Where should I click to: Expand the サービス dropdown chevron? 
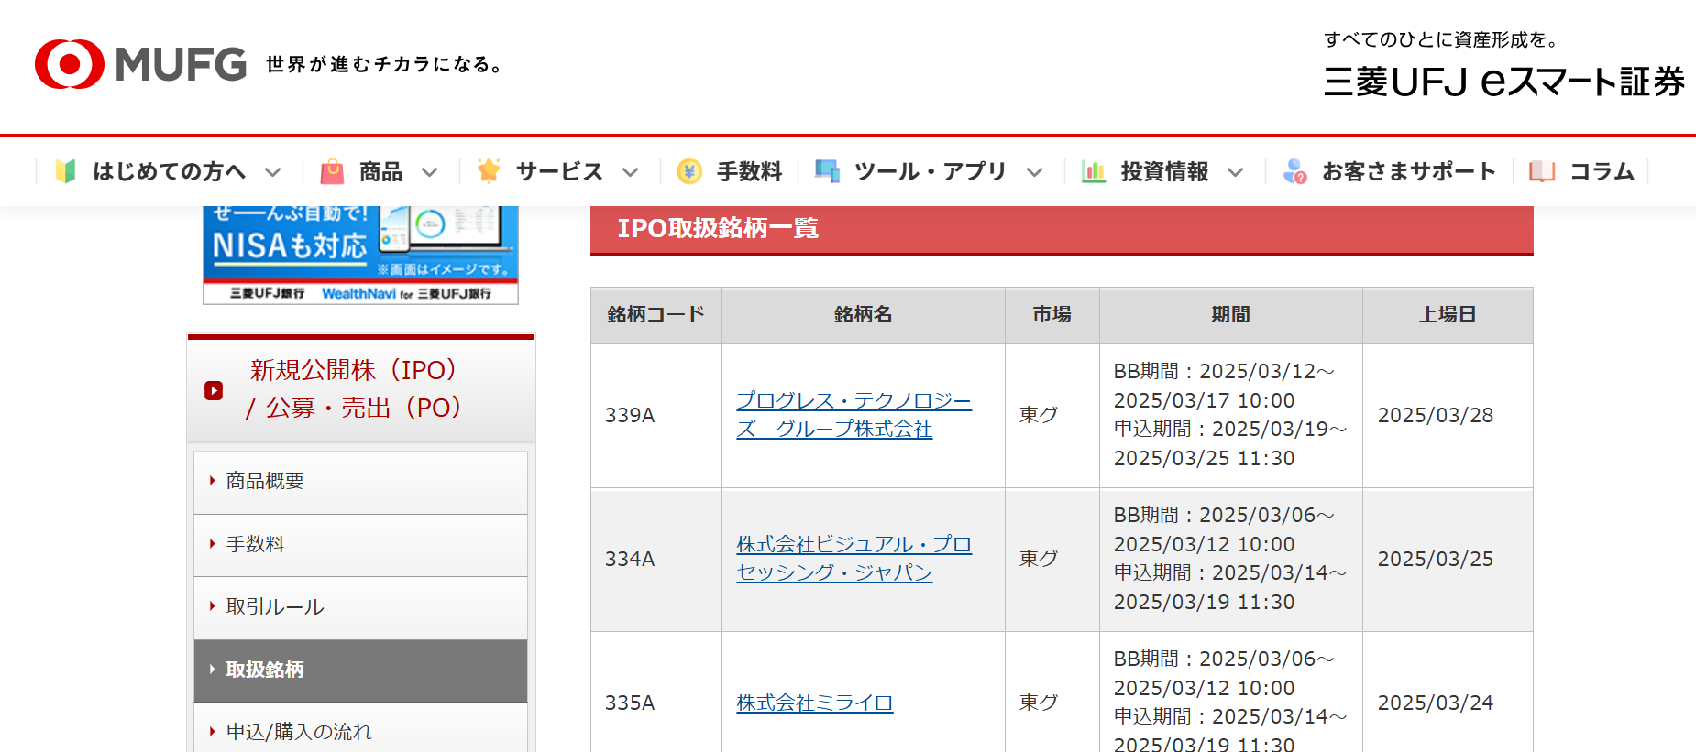coord(630,172)
